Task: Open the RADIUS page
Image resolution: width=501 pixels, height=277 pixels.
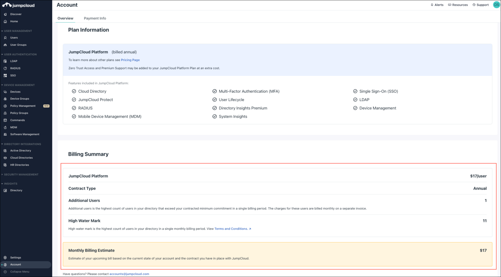Action: [15, 68]
